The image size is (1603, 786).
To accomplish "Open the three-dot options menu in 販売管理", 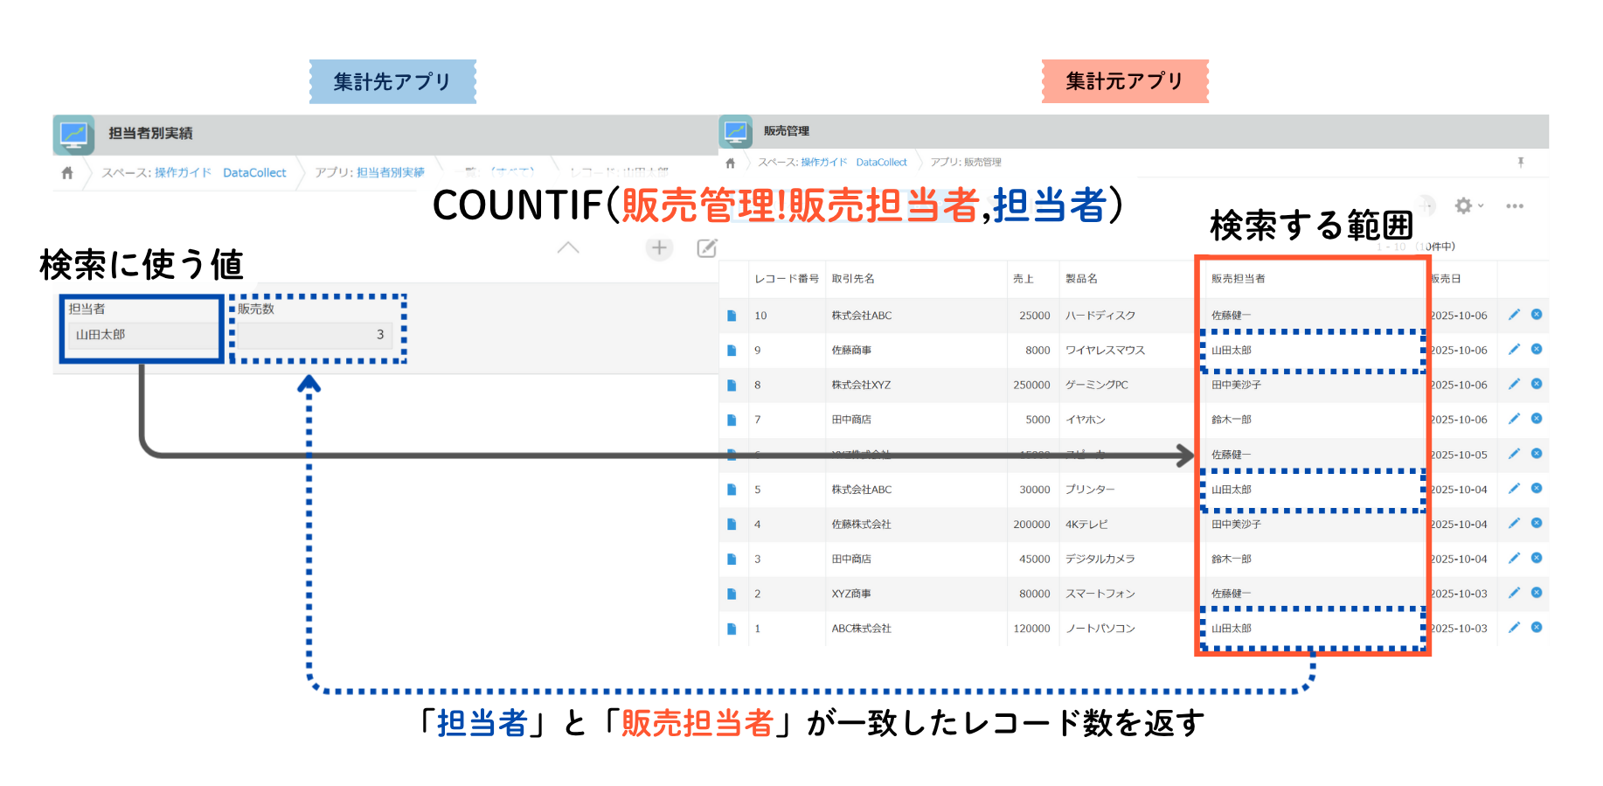I will 1515,206.
